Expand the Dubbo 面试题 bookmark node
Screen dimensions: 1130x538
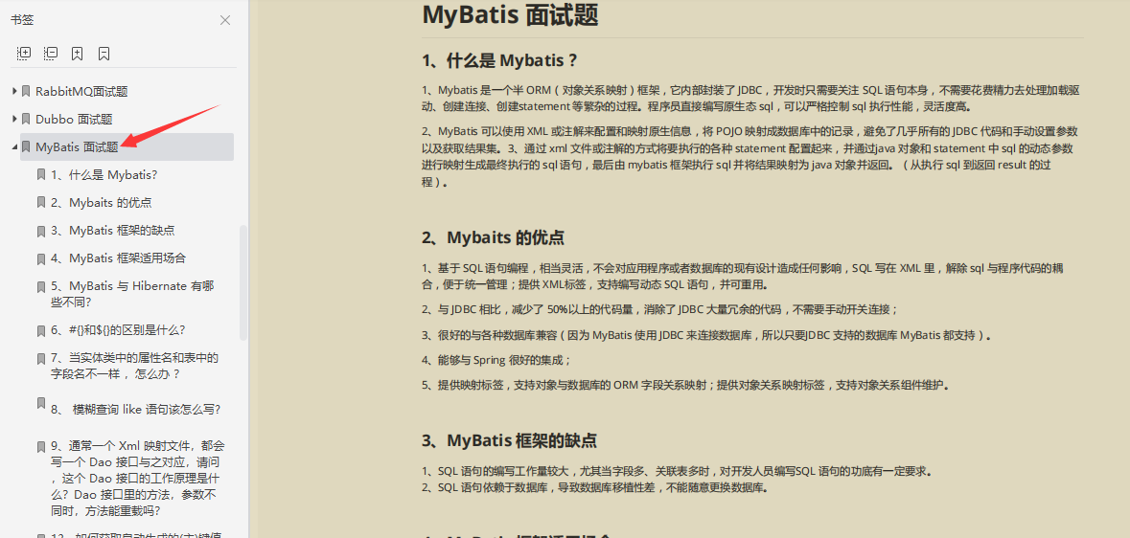click(14, 119)
